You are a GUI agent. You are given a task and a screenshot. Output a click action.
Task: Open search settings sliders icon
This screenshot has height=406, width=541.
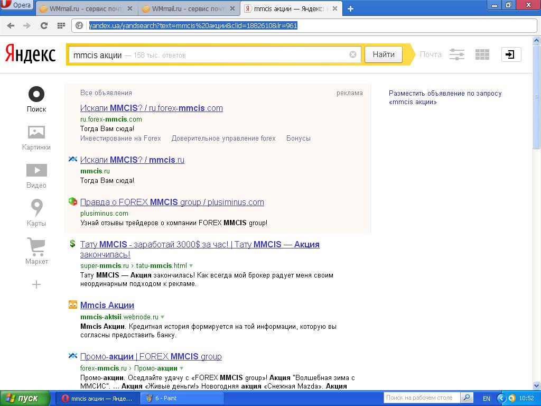457,54
